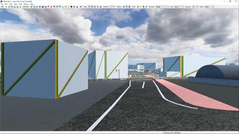Image resolution: width=239 pixels, height=134 pixels.
Task: Click the green recycle toolbar icon
Action: 9,7
